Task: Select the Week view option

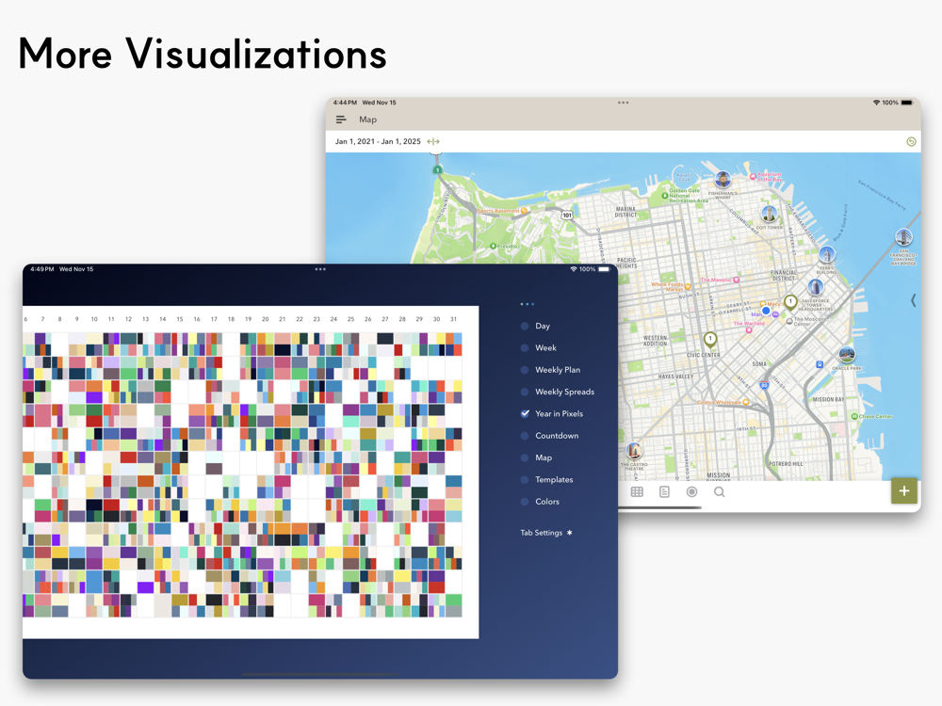Action: click(538, 347)
